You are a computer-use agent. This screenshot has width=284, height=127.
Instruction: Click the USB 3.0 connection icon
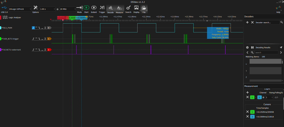[x=4, y=8]
